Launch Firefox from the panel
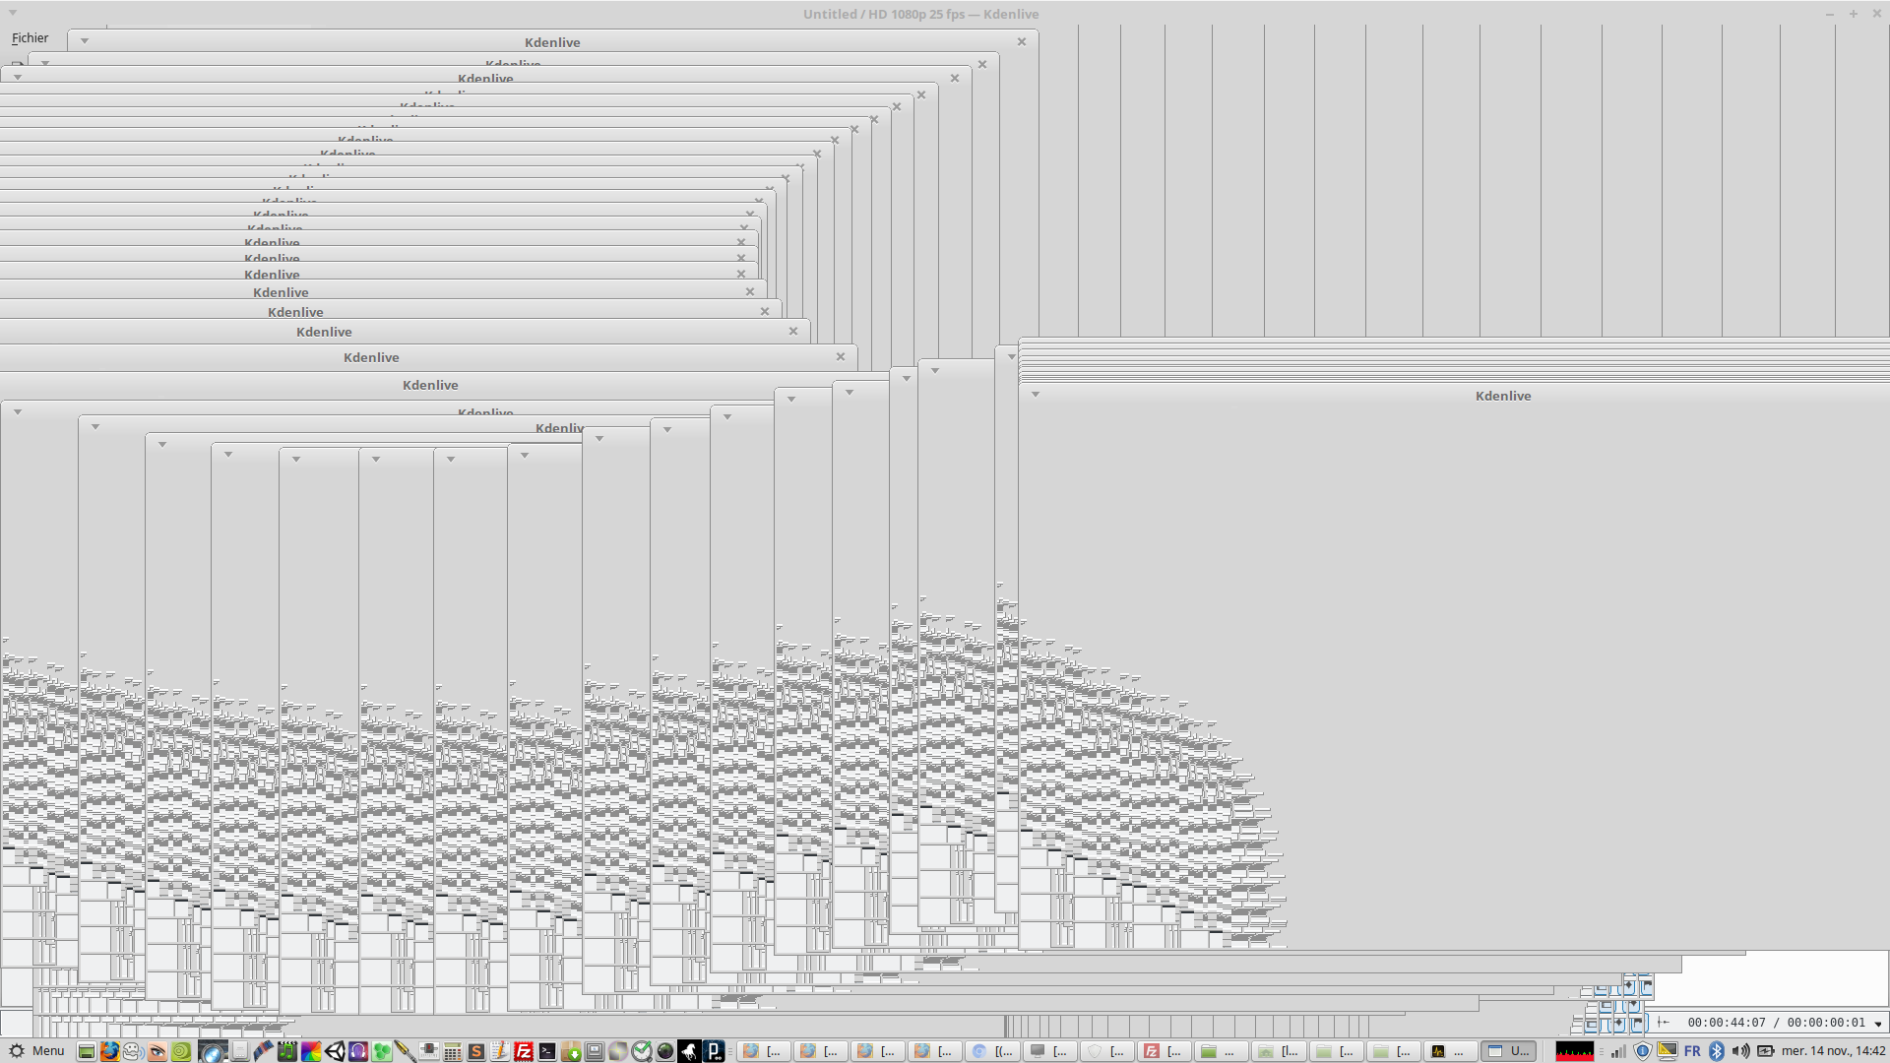The image size is (1890, 1063). [109, 1051]
